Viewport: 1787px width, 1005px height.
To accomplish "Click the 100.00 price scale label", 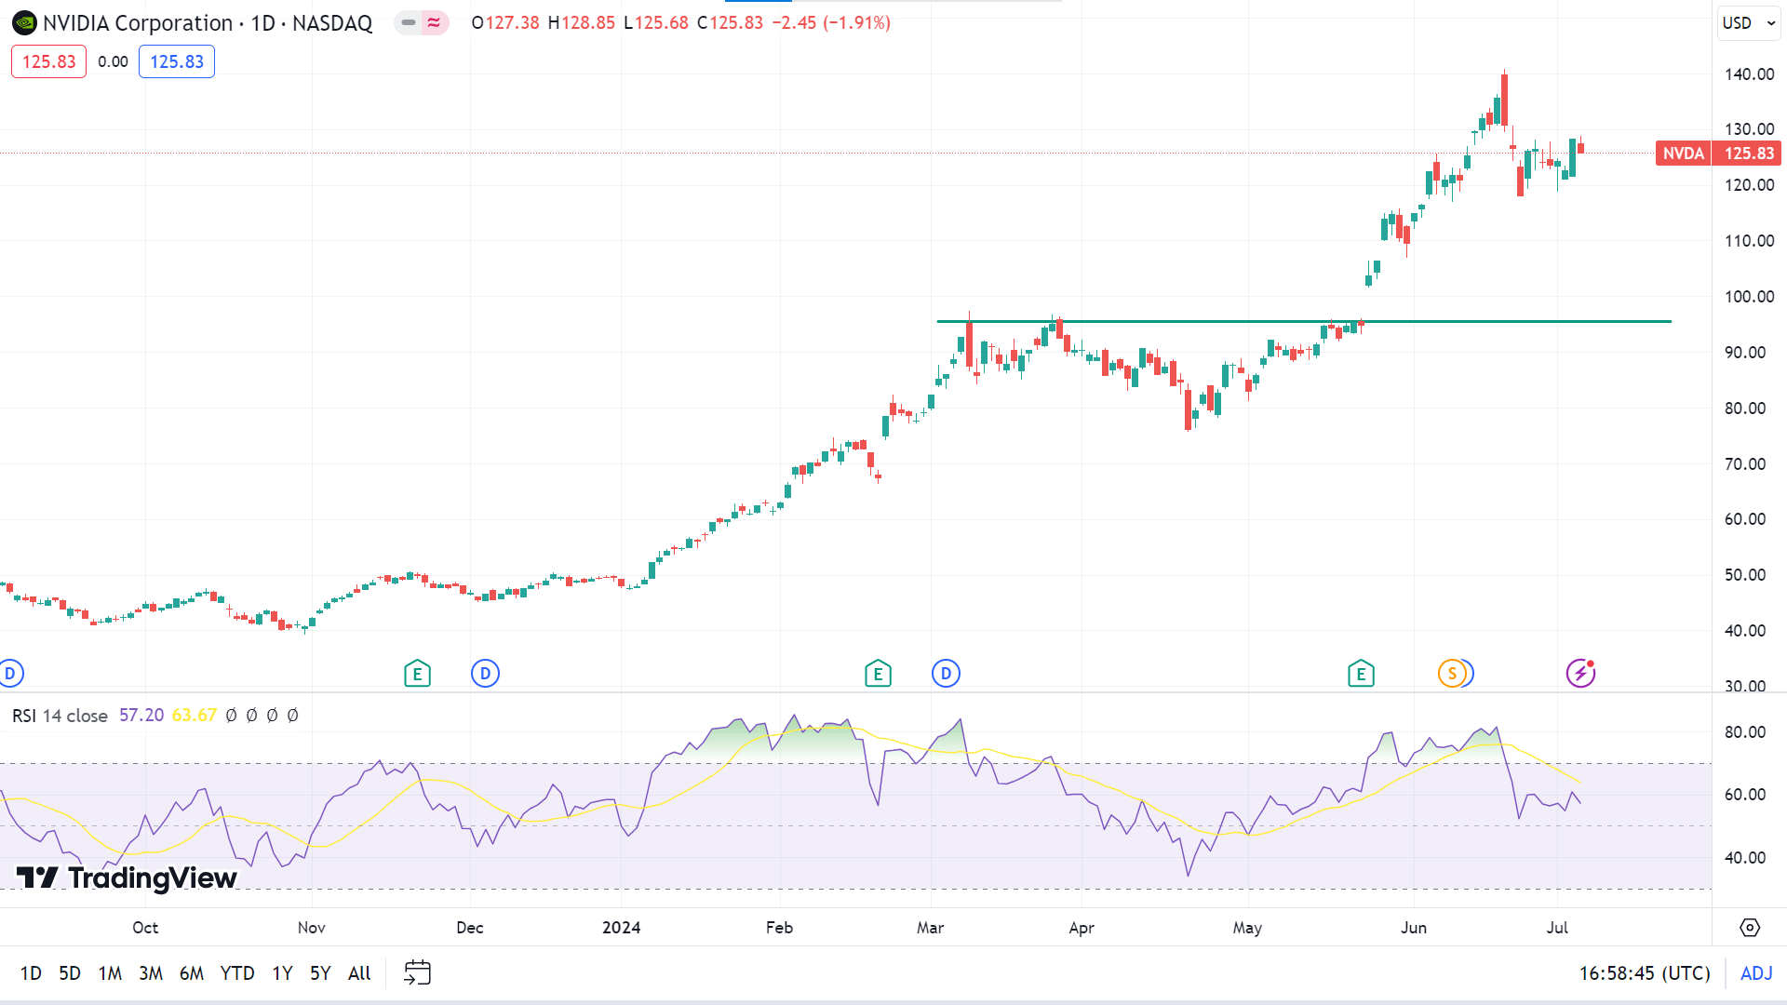I will point(1750,297).
